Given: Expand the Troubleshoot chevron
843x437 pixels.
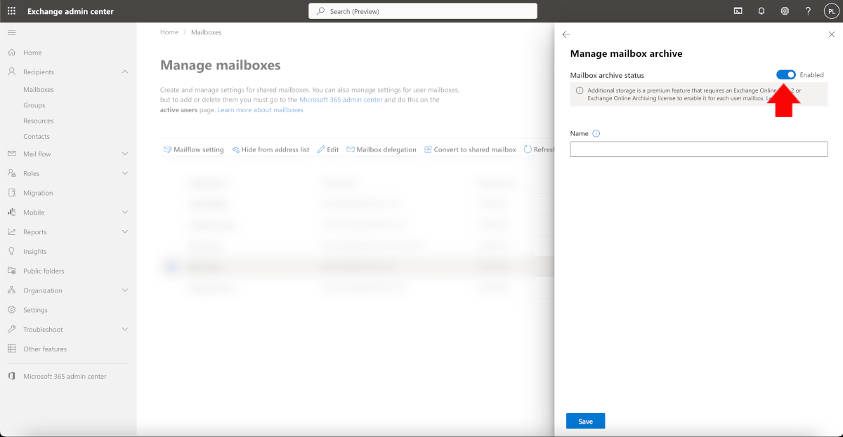Looking at the screenshot, I should pos(125,329).
